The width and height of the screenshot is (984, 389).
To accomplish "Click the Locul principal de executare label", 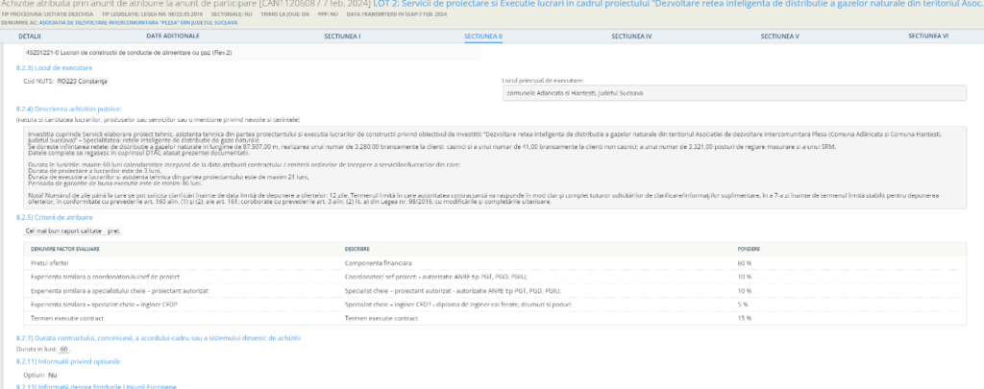I will pyautogui.click(x=544, y=81).
